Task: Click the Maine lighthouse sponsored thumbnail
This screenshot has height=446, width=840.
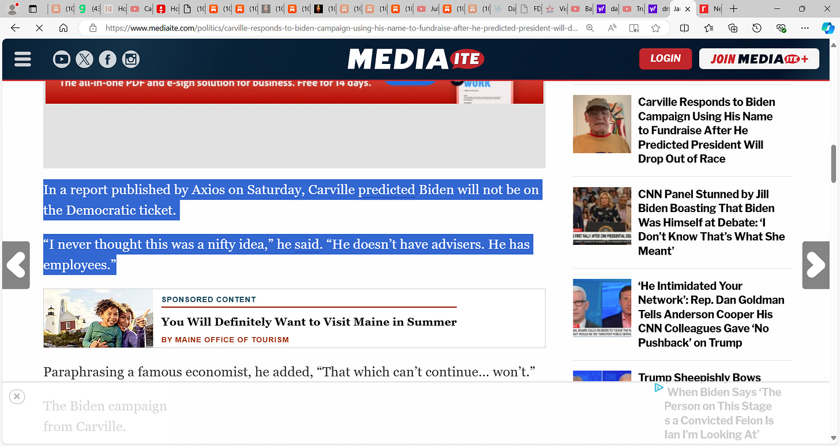Action: [98, 318]
